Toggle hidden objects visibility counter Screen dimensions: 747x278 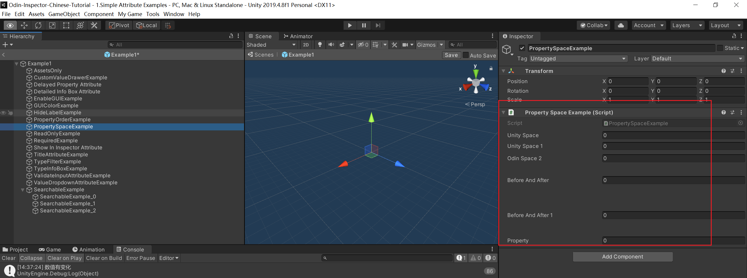pos(363,45)
